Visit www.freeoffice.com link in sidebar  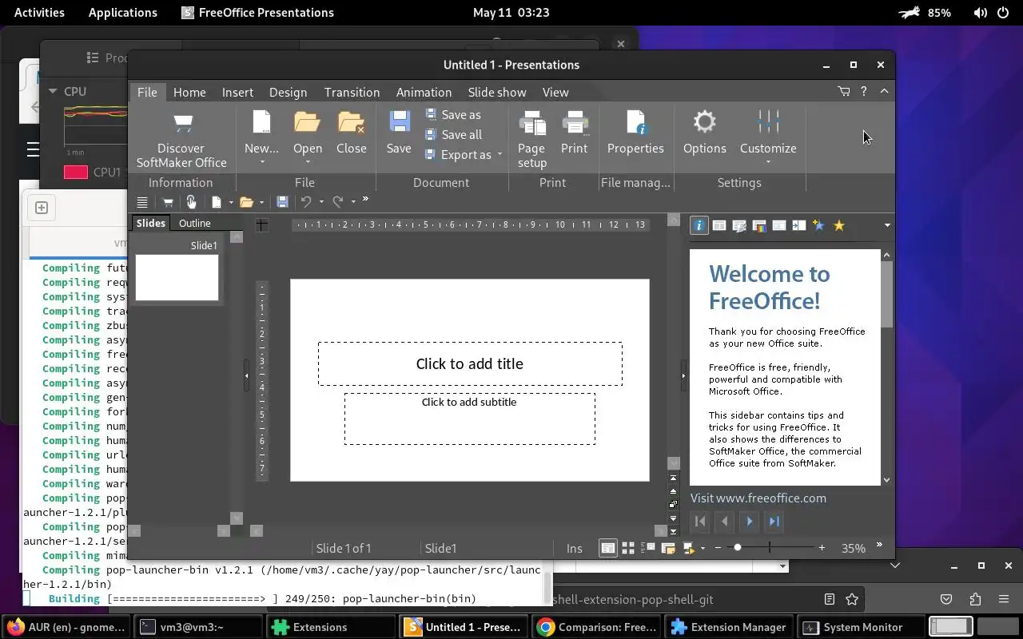tap(758, 498)
